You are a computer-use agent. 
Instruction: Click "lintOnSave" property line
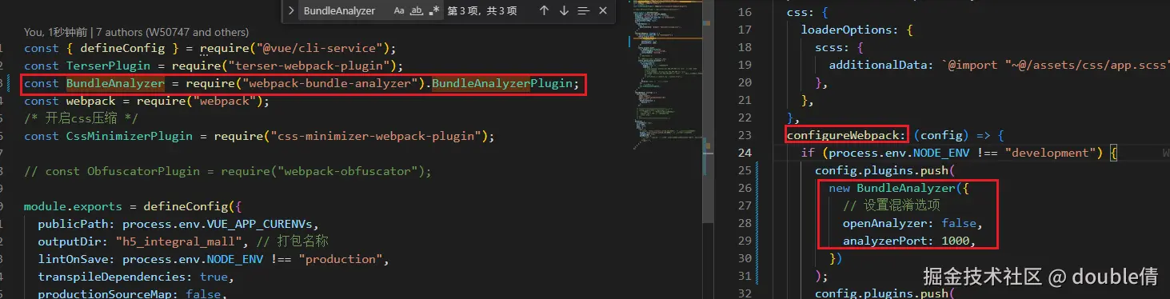(x=214, y=259)
